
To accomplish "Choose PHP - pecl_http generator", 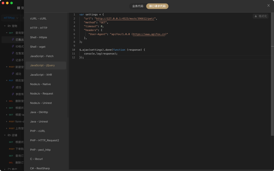I will pos(46,150).
